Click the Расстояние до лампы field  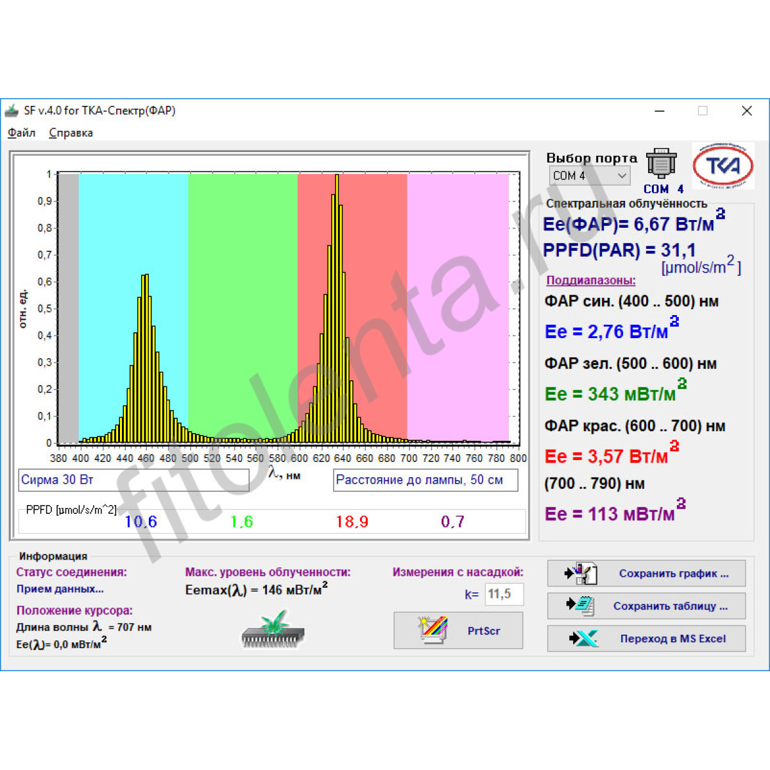pos(425,480)
